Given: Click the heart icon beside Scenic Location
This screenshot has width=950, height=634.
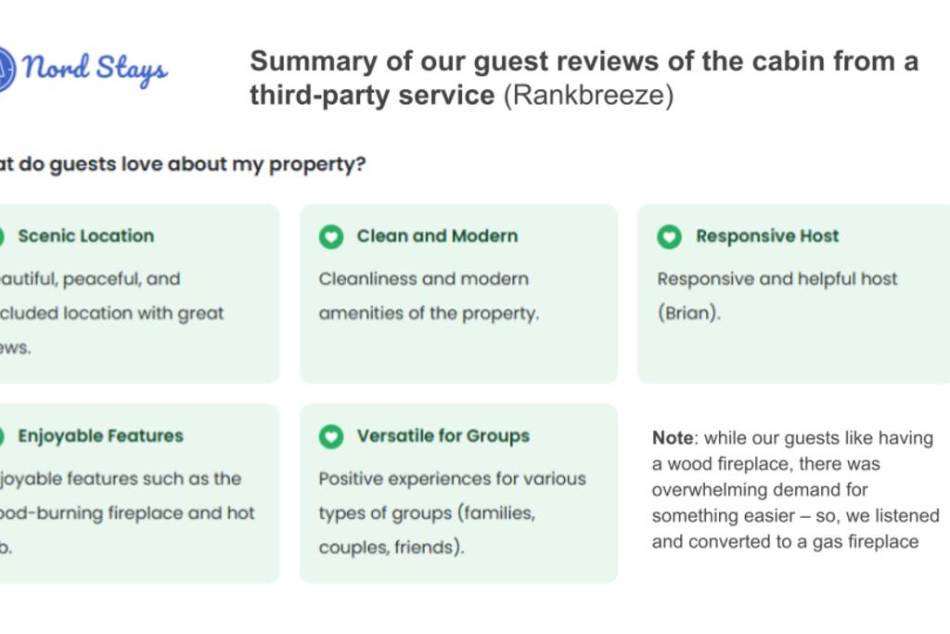Looking at the screenshot, I should (2, 237).
